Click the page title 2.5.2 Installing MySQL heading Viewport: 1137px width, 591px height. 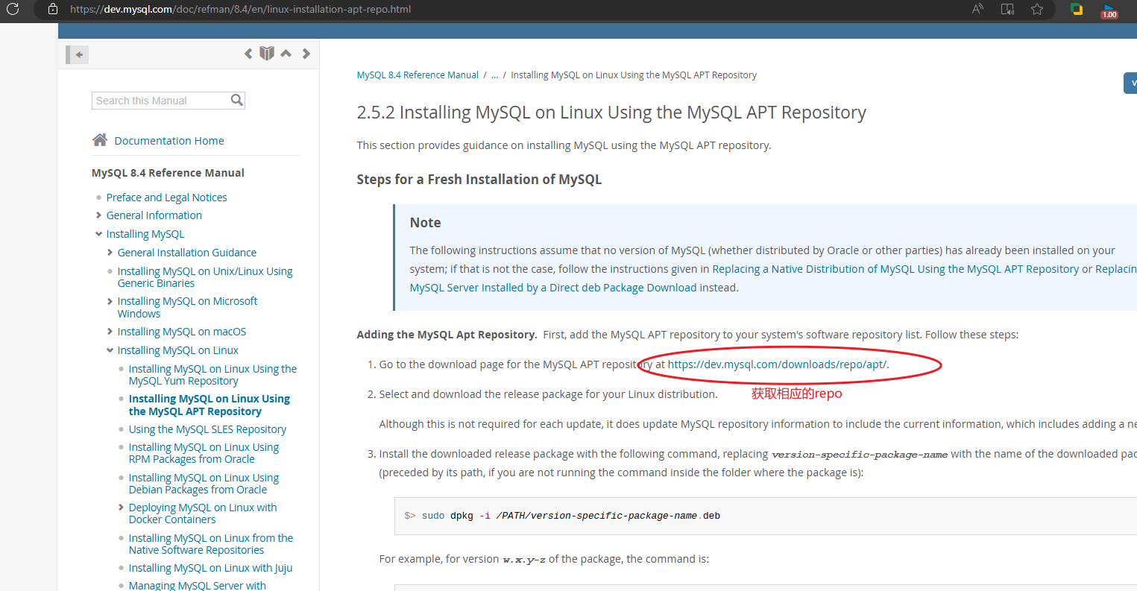(611, 113)
